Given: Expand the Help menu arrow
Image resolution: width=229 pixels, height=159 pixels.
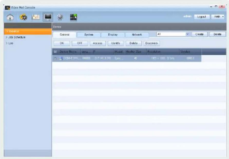Looking at the screenshot, I should 223,17.
